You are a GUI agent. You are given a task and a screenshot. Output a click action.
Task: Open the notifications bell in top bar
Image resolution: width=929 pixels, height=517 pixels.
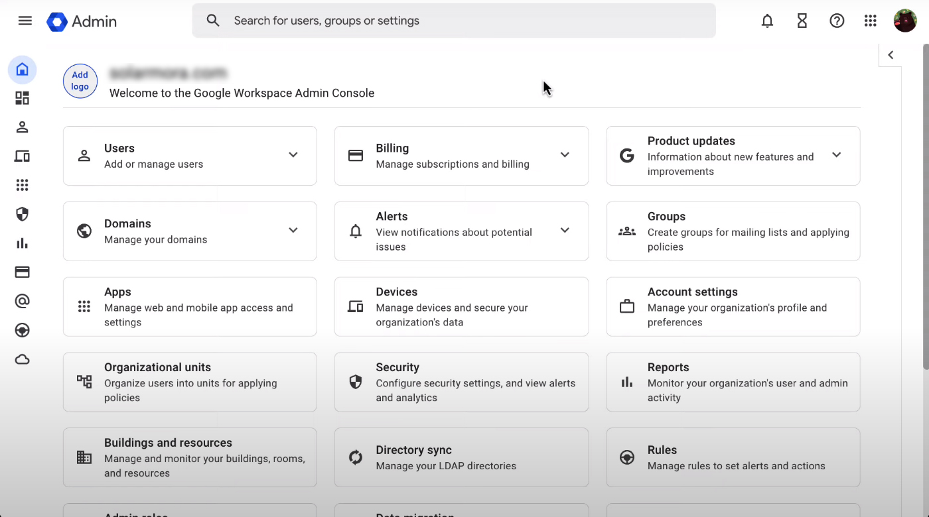pyautogui.click(x=767, y=21)
